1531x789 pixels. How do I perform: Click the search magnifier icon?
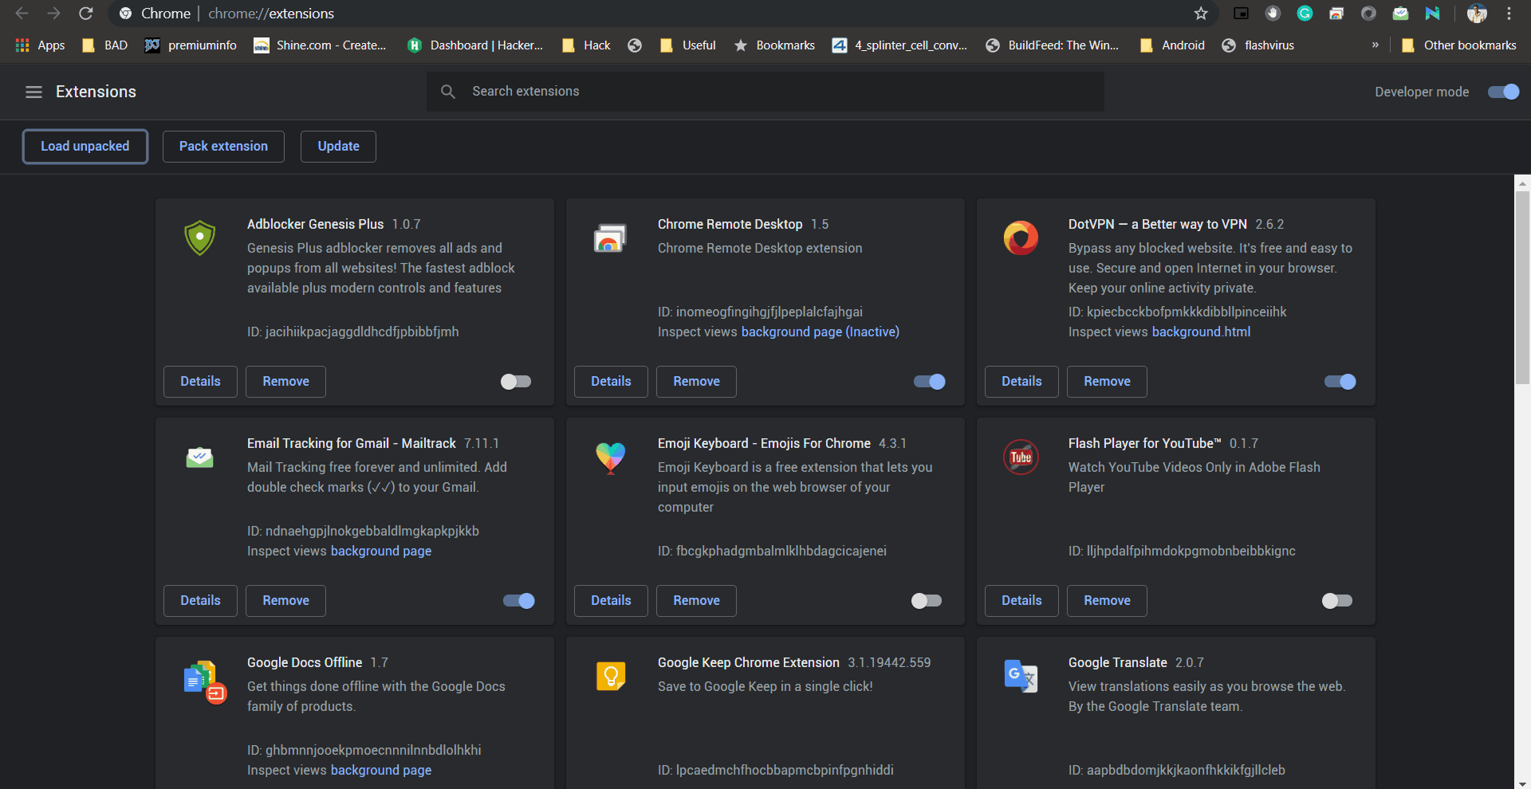coord(448,92)
